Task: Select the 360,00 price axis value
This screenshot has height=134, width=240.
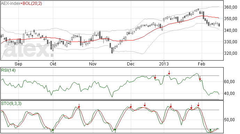Action: pyautogui.click(x=231, y=7)
